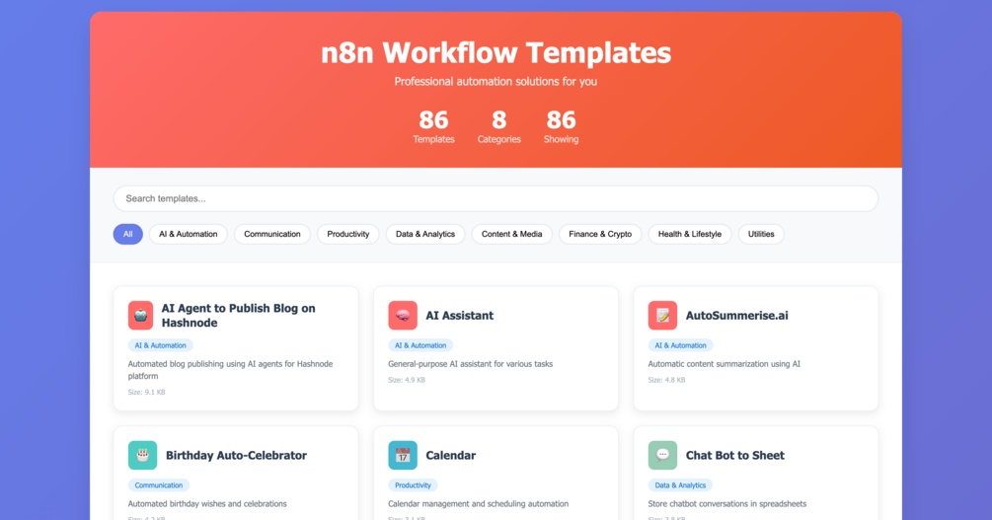The width and height of the screenshot is (992, 520).
Task: Click the 'Size: 4.8 KB' label
Action: (666, 380)
